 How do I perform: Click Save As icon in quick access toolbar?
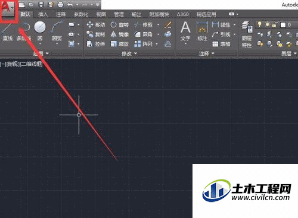(51, 5)
